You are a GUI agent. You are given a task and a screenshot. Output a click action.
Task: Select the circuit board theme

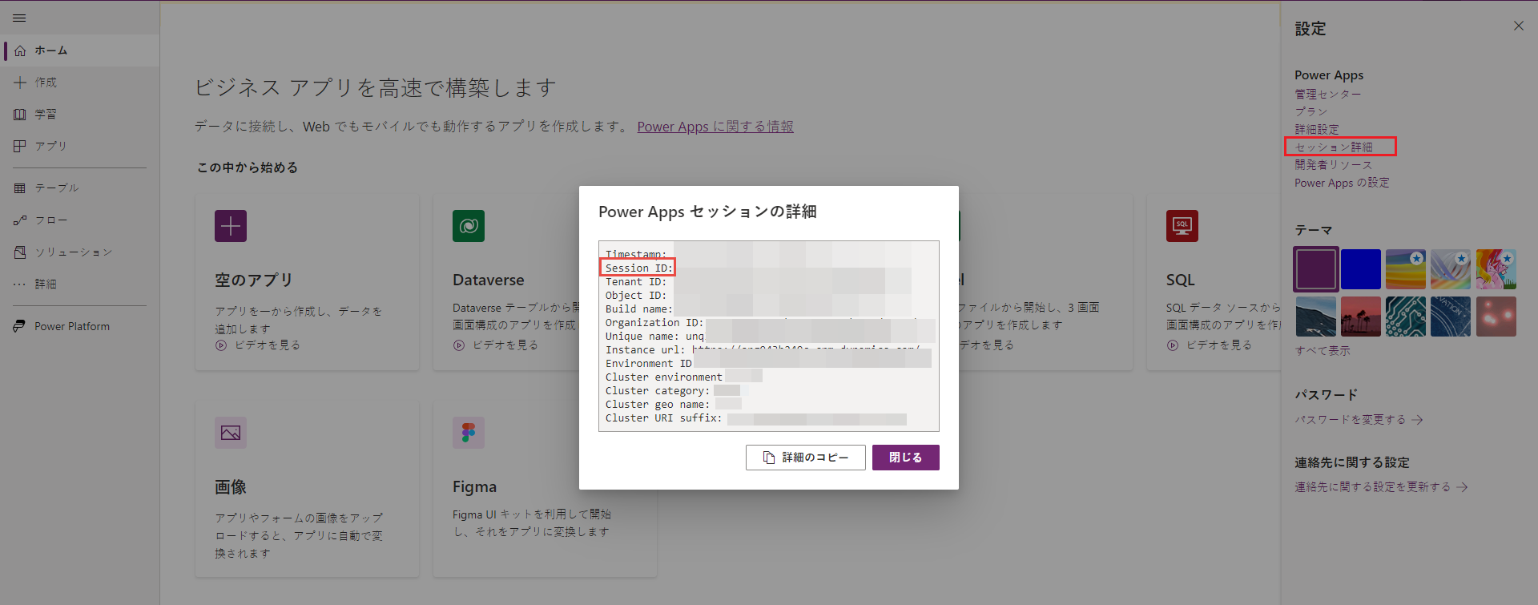[x=1406, y=317]
